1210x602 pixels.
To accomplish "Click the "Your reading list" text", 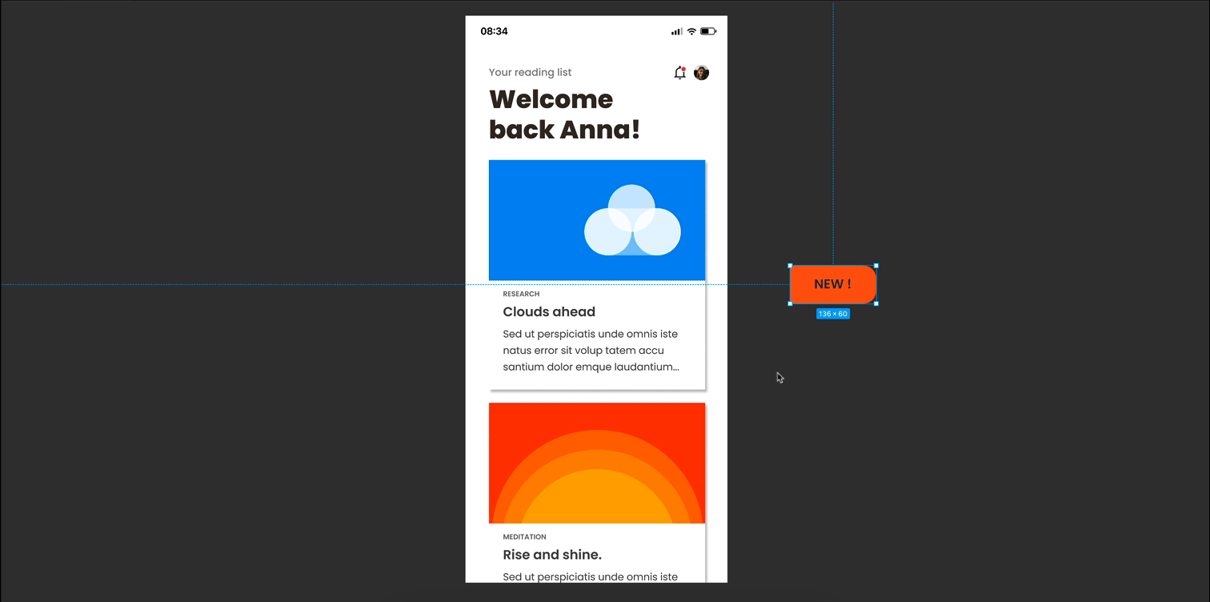I will pos(530,72).
